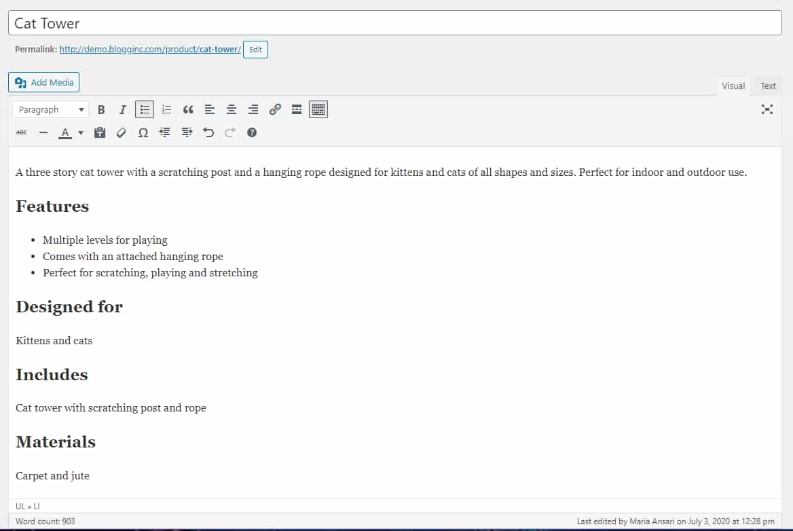Open distraction-free fullscreen mode
The image size is (793, 531).
tap(767, 110)
